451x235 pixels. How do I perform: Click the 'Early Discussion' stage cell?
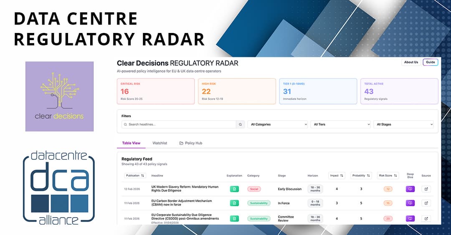point(290,189)
